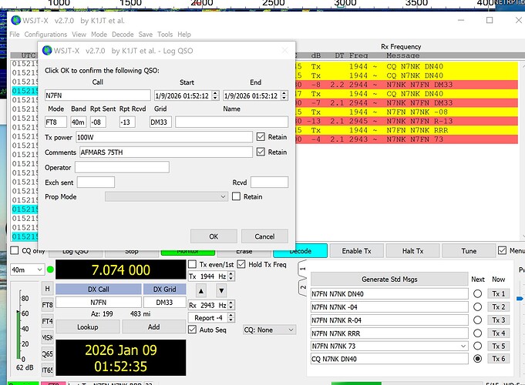Select Next radio for N7FN N7NK 73
The height and width of the screenshot is (385, 525).
477,346
